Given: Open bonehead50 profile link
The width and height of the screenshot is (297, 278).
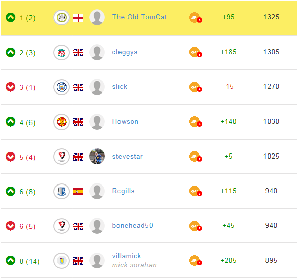Looking at the screenshot, I should click(132, 225).
